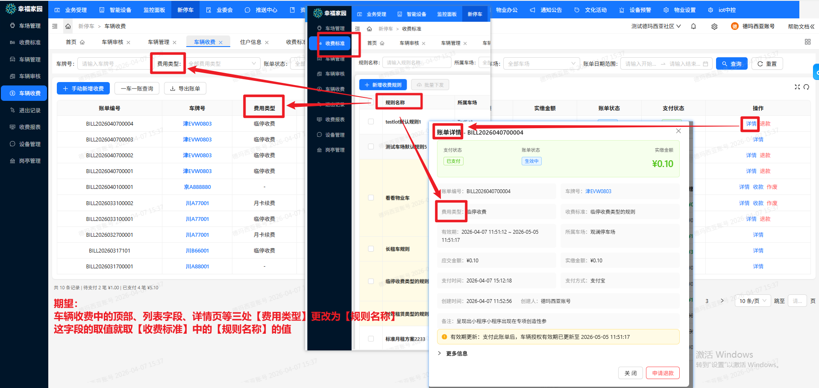This screenshot has width=819, height=388.
Task: Open the notification bell
Action: click(693, 26)
